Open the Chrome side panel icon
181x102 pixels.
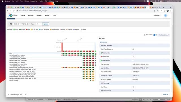click(165, 11)
